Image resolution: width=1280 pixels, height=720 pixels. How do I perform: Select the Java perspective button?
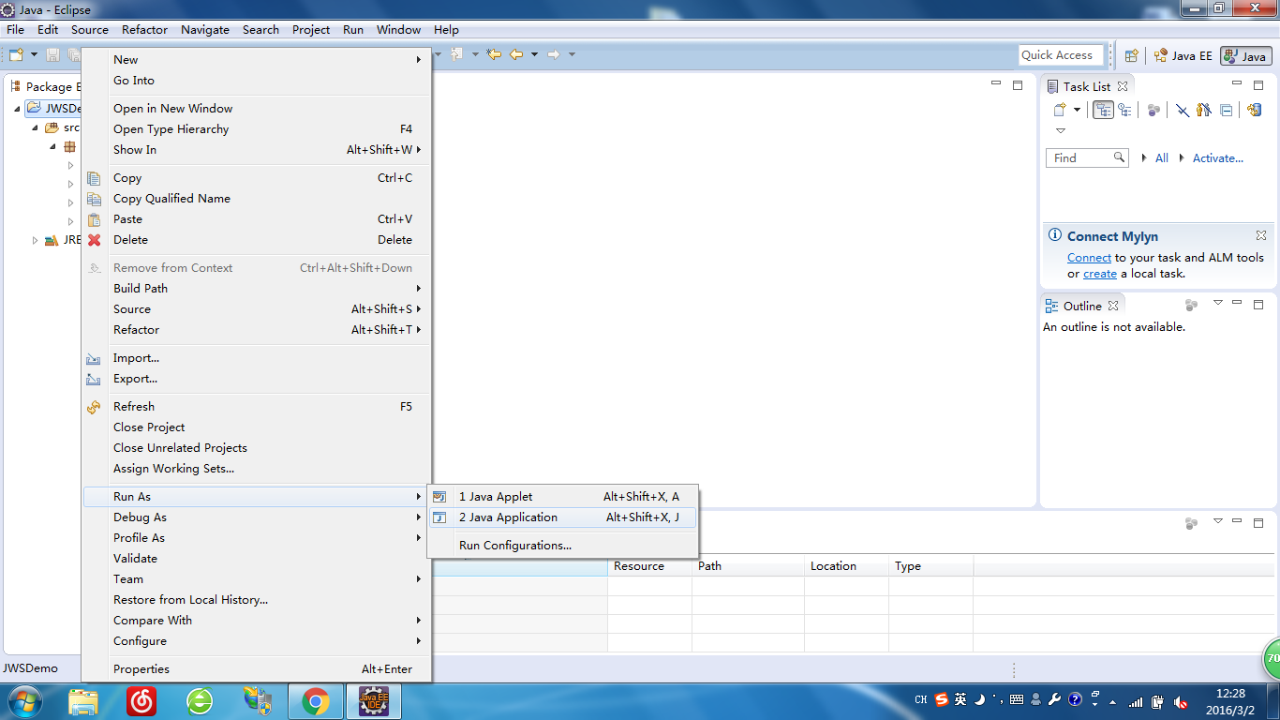1246,55
